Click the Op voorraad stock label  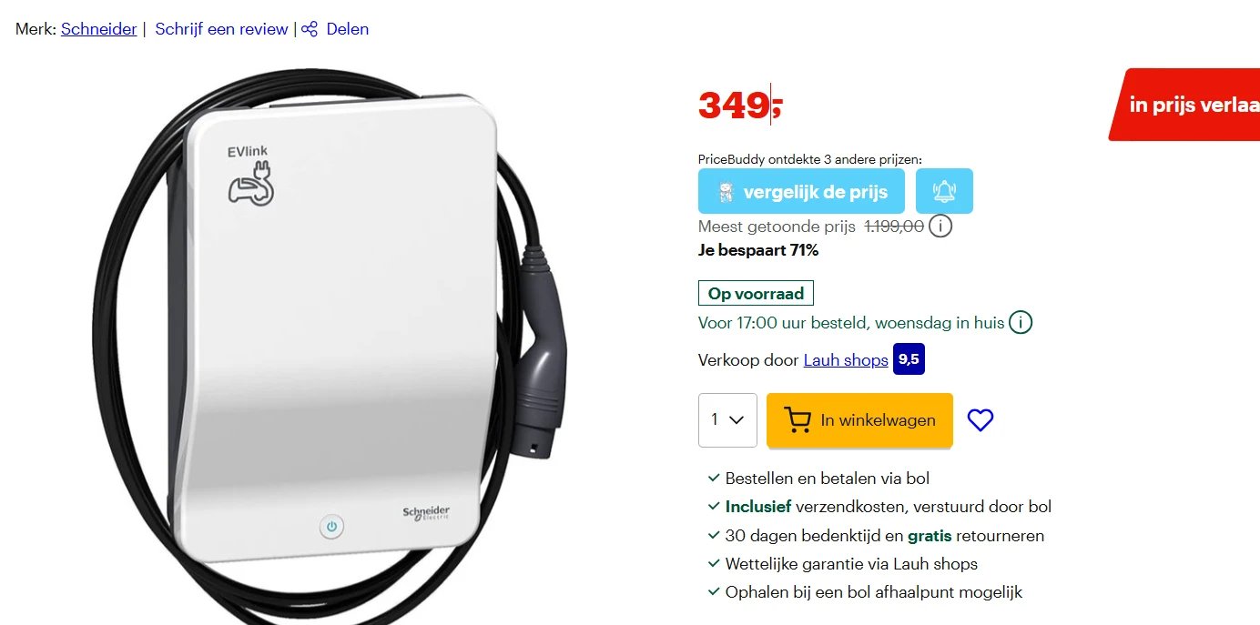pyautogui.click(x=756, y=293)
